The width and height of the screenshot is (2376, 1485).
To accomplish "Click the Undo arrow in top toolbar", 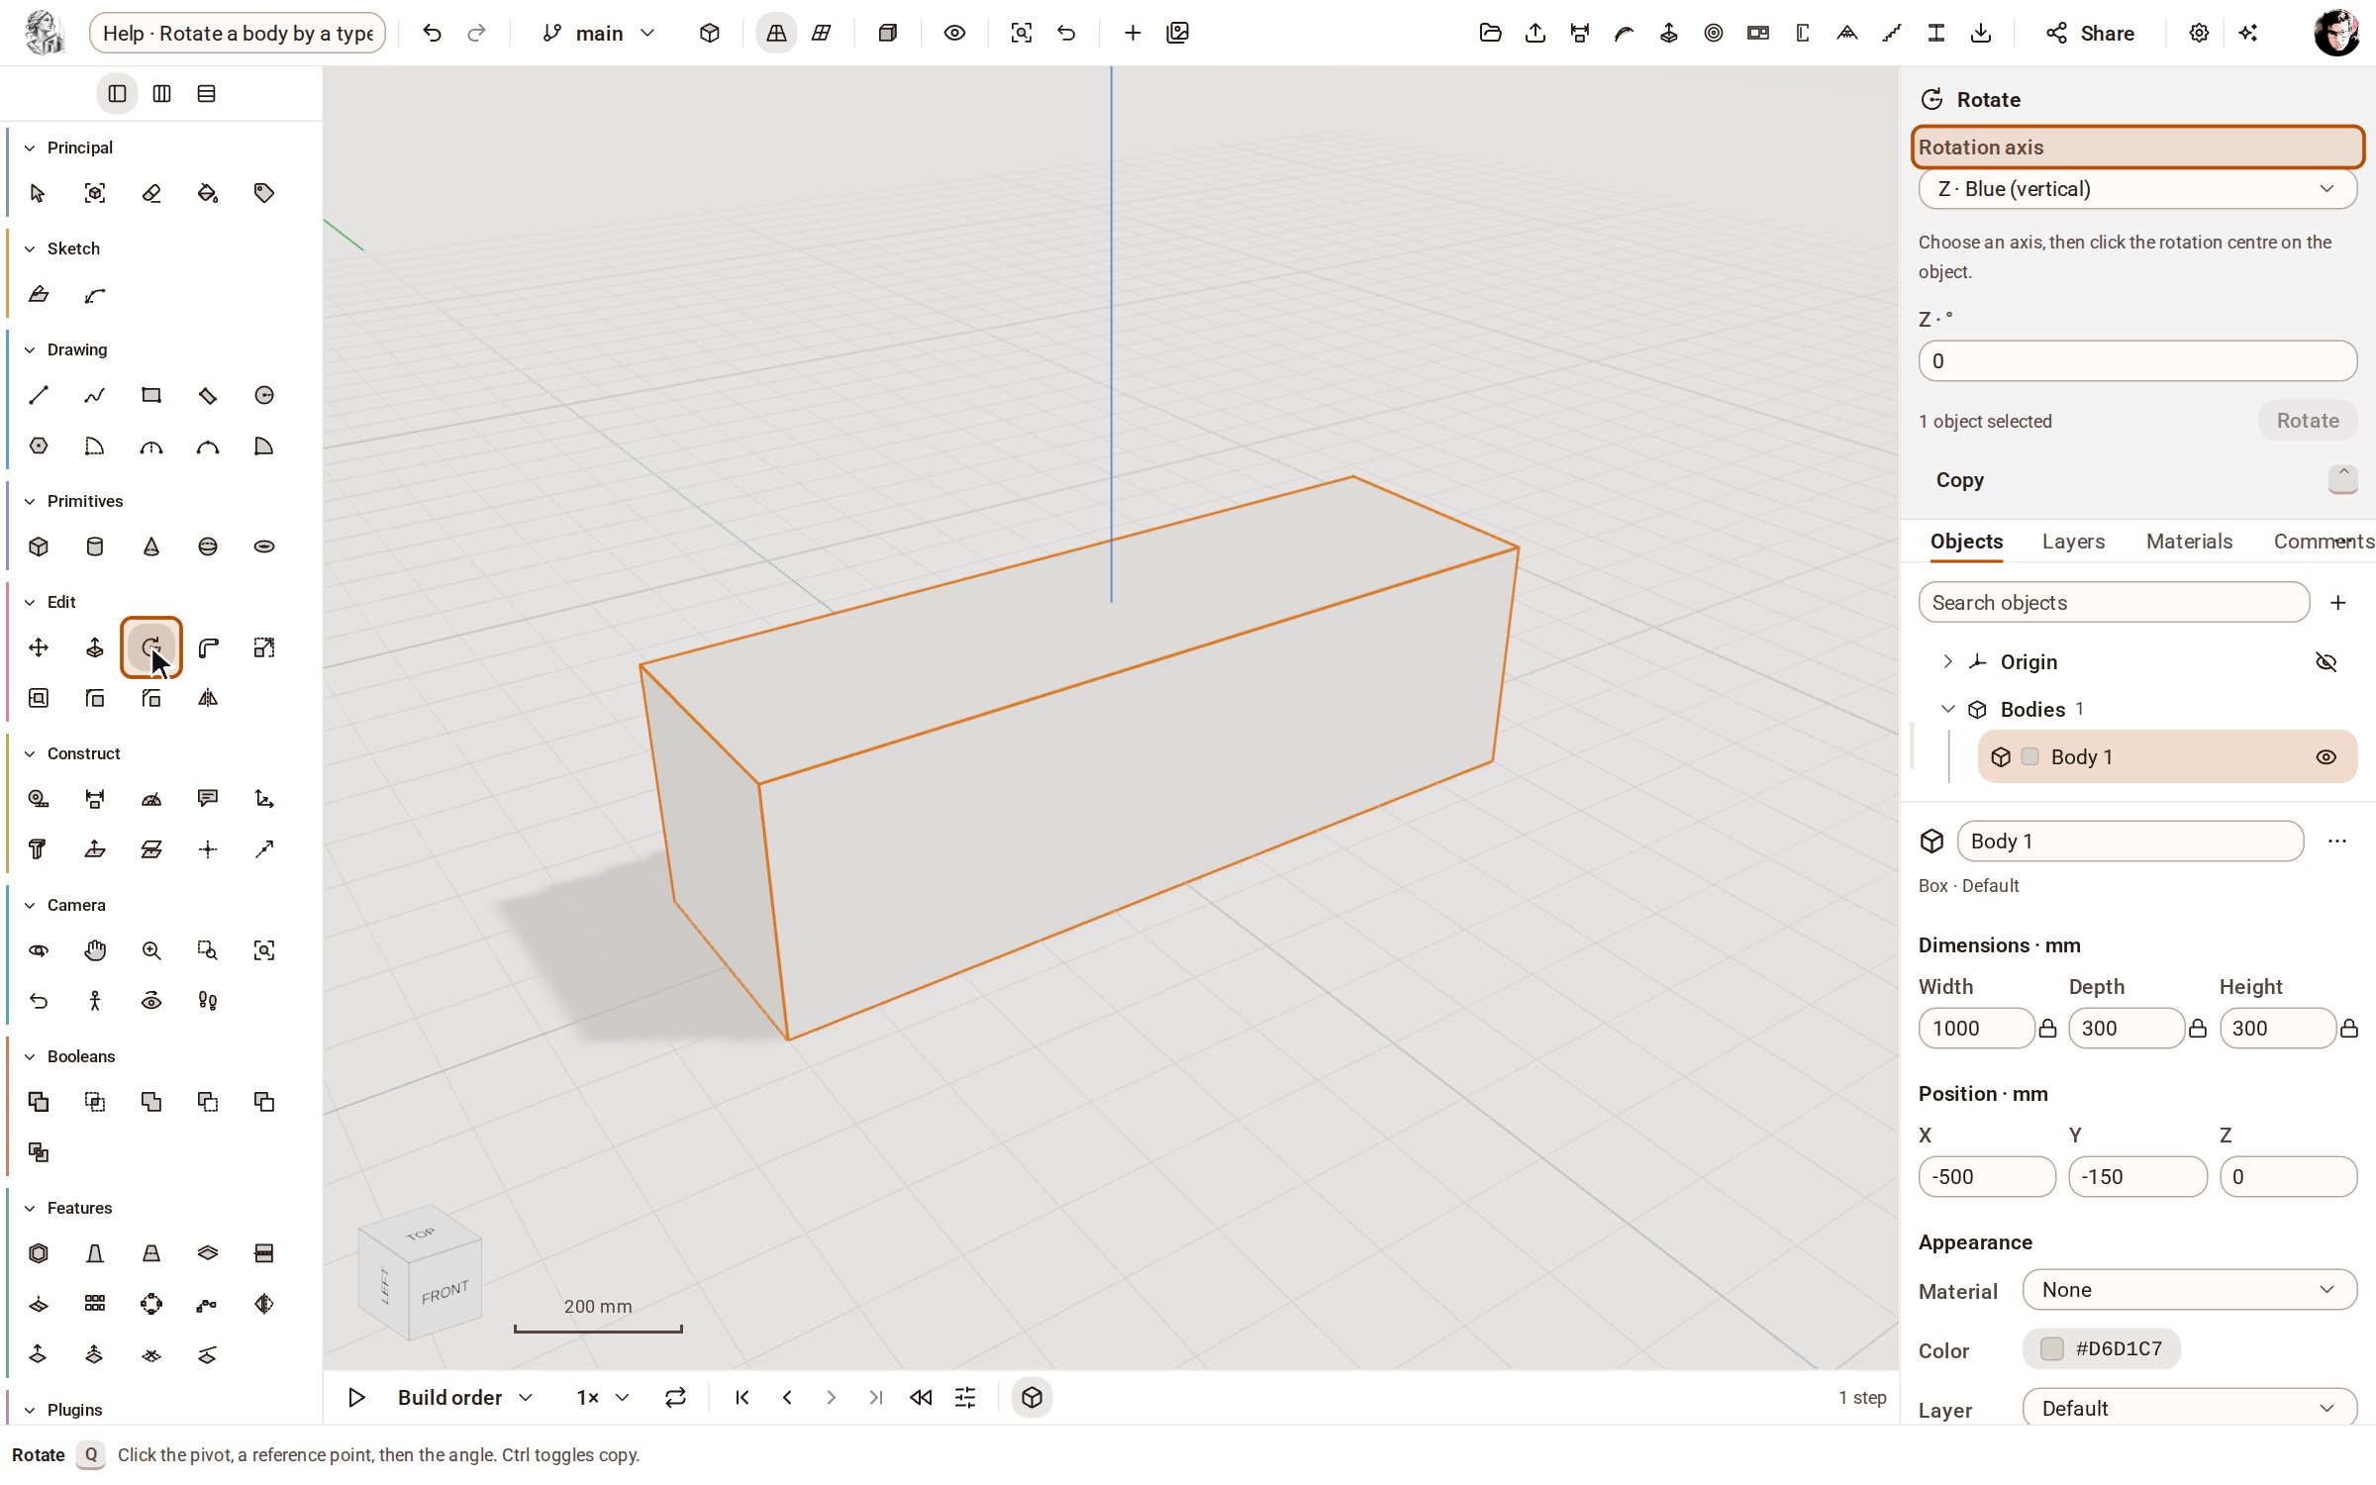I will pyautogui.click(x=432, y=33).
